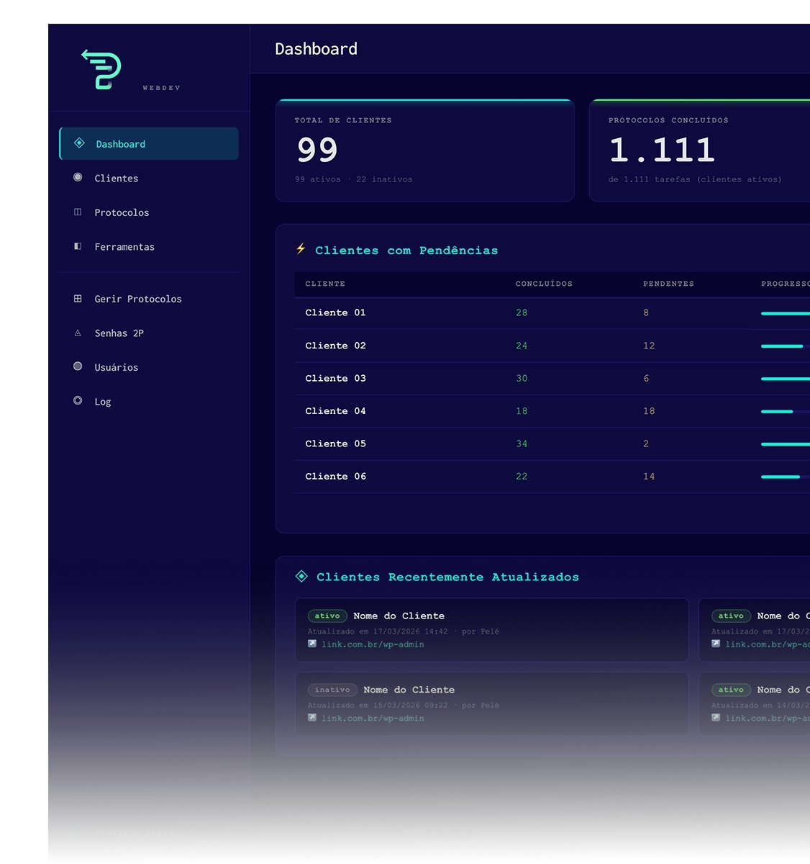Click the Webdev logo at top left

[101, 68]
